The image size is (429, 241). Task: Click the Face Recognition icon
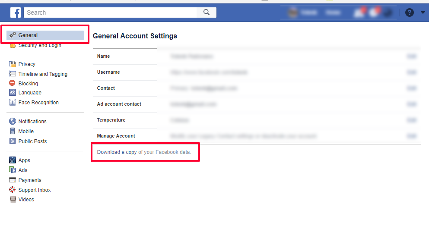tap(12, 102)
